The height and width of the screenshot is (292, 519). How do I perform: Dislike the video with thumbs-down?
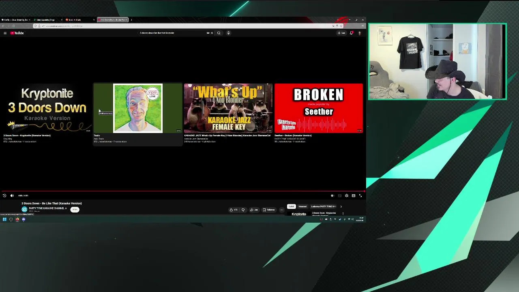pos(243,210)
